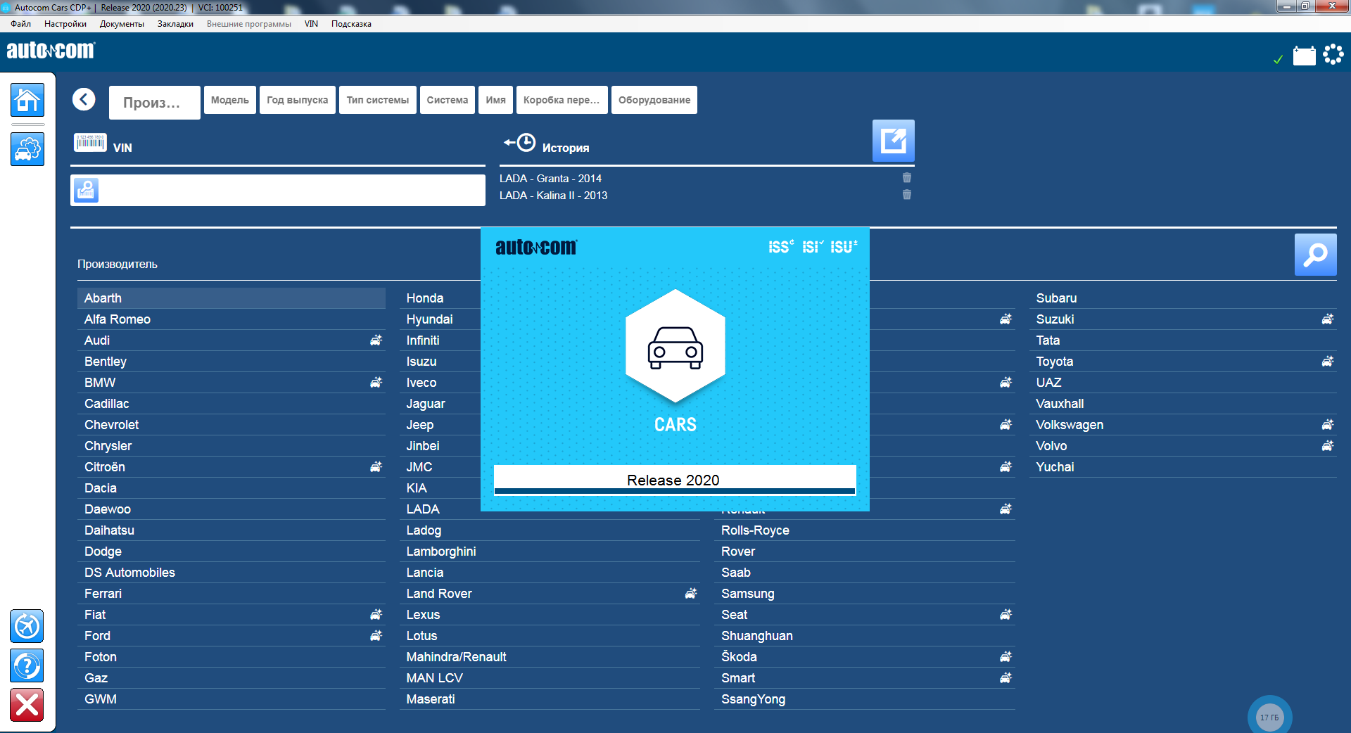Select Toyota in the manufacturer list
1351x733 pixels.
click(1054, 362)
